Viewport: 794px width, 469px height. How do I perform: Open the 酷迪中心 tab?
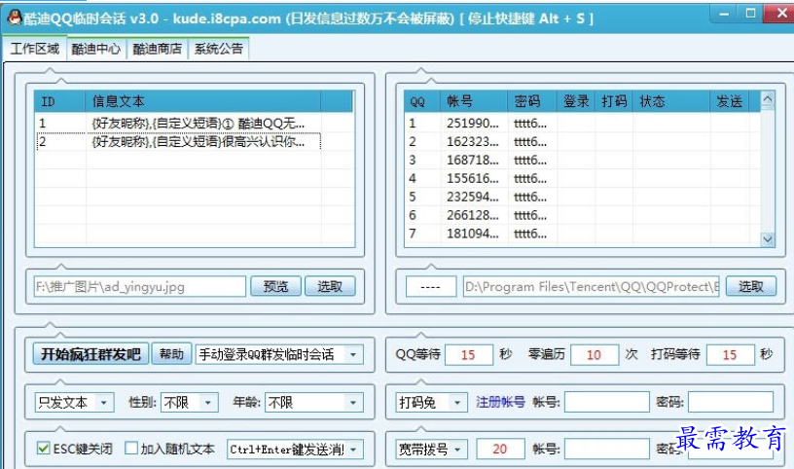pos(96,49)
